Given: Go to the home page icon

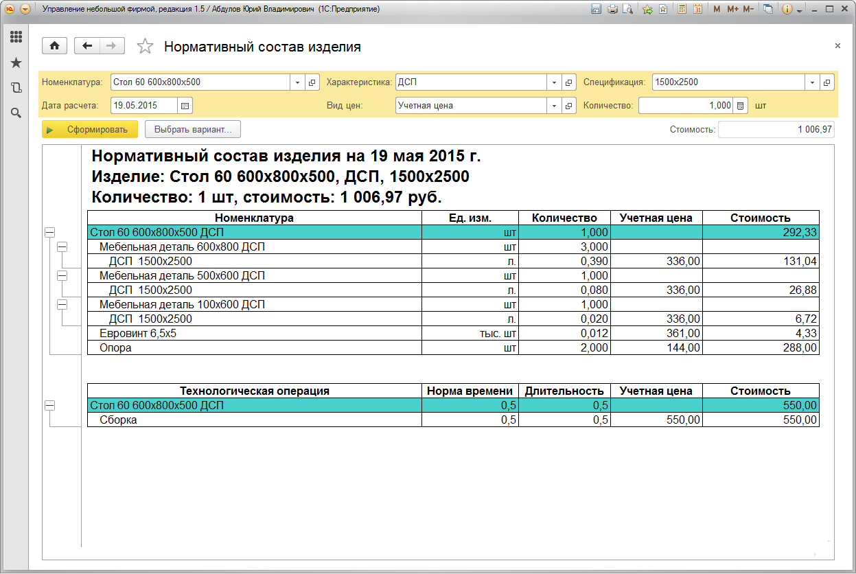Looking at the screenshot, I should (54, 46).
